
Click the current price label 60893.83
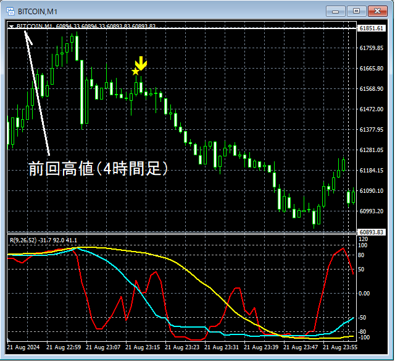click(x=372, y=232)
